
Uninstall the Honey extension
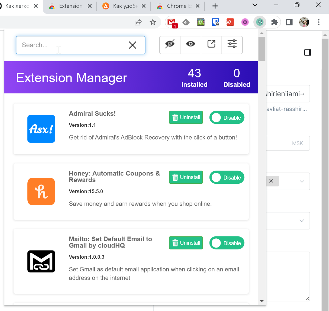(x=186, y=177)
